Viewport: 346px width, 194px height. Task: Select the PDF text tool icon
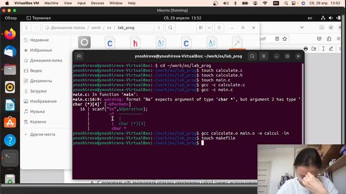coord(323,48)
